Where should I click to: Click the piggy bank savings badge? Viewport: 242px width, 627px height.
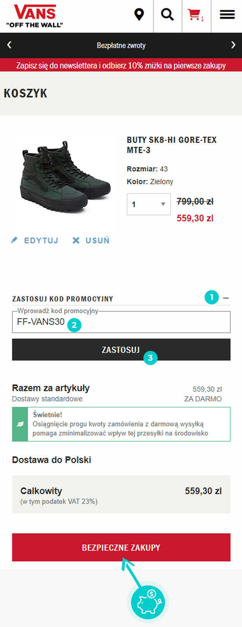[148, 602]
